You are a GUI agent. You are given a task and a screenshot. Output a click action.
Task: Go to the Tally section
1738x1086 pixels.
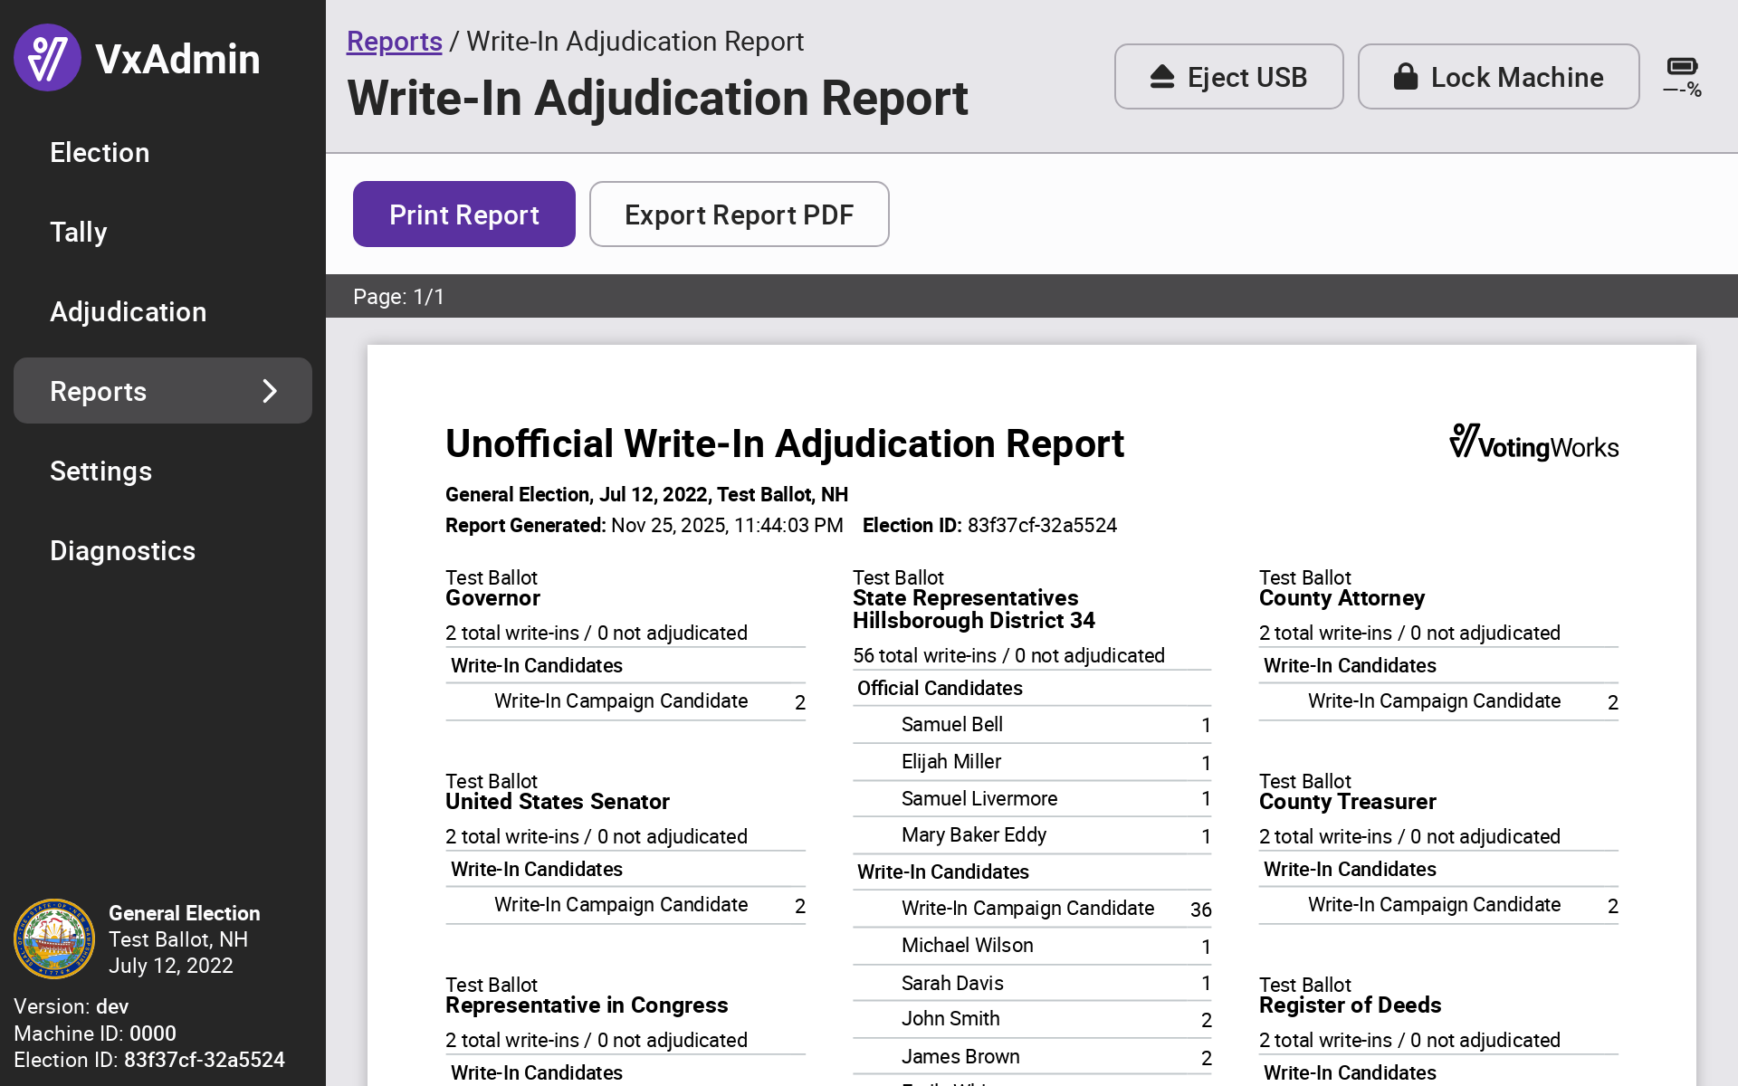(x=79, y=232)
